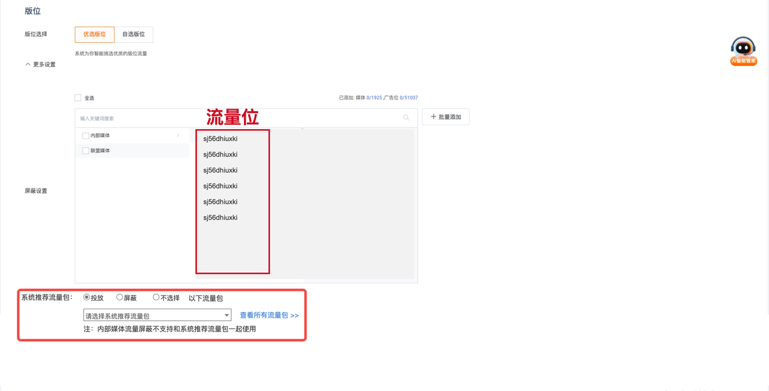The width and height of the screenshot is (769, 391).
Task: Select the bottom sj56dhiuxki traffic slot
Action: (220, 217)
